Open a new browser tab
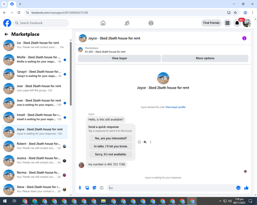 point(20,4)
